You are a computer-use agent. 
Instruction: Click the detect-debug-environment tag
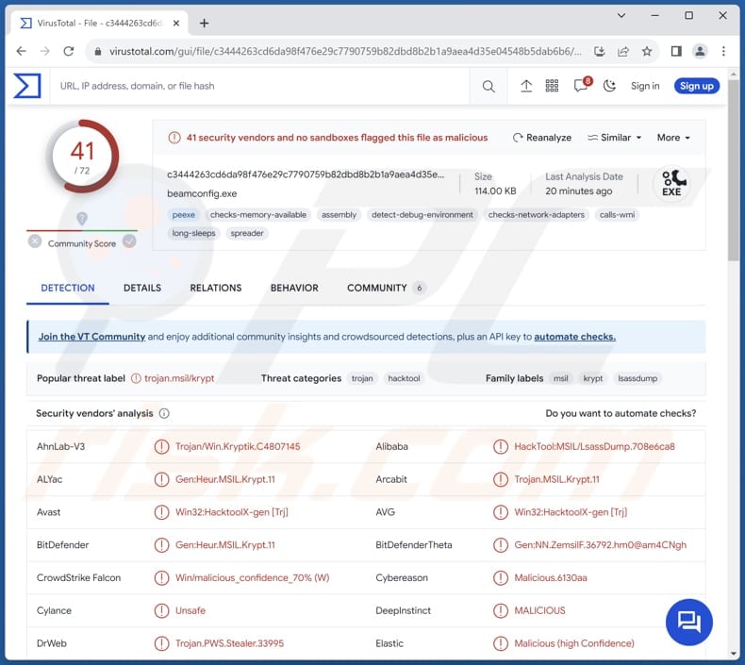tap(422, 215)
